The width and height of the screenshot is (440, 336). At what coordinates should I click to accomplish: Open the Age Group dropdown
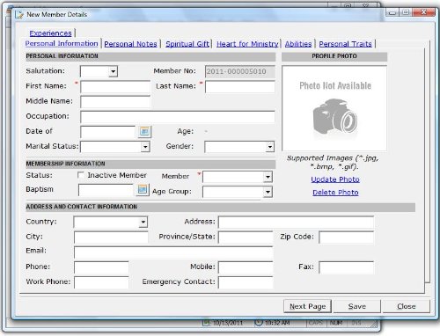click(x=268, y=192)
